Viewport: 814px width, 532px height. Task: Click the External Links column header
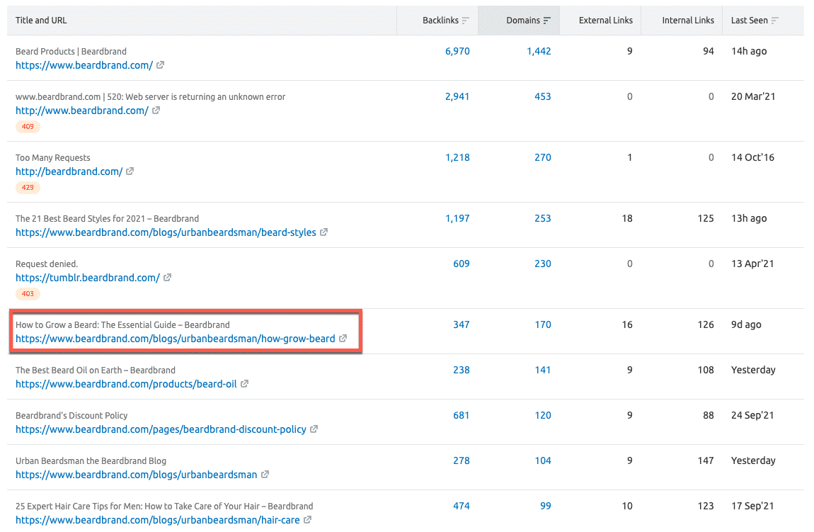coord(605,21)
